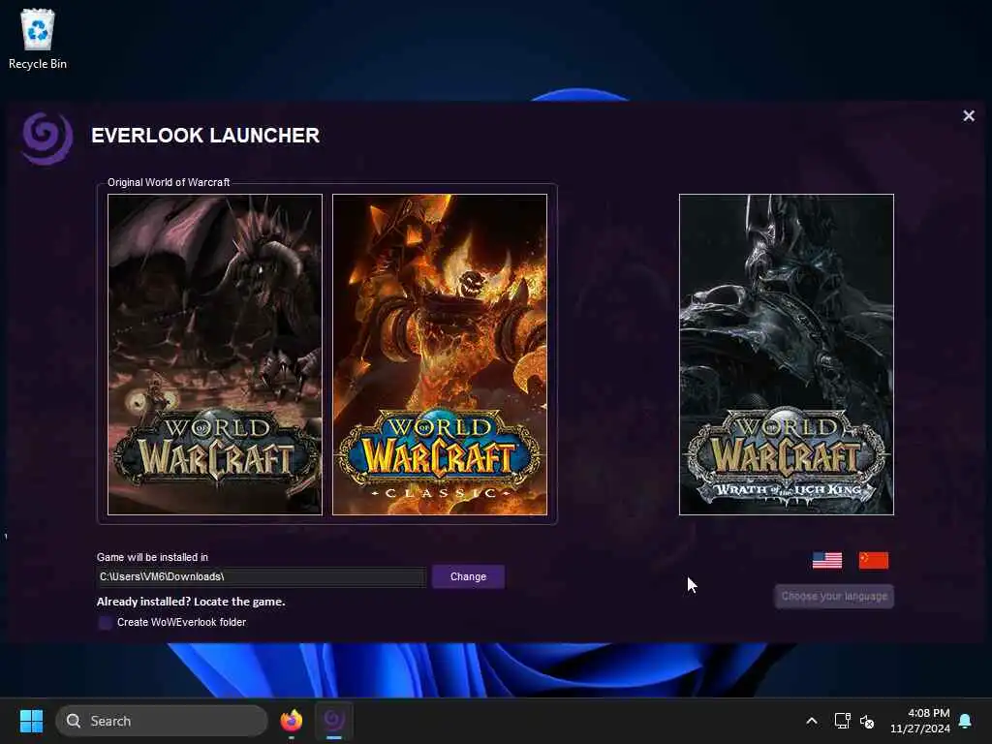Click the taskbar Search box
This screenshot has width=992, height=744.
(162, 721)
